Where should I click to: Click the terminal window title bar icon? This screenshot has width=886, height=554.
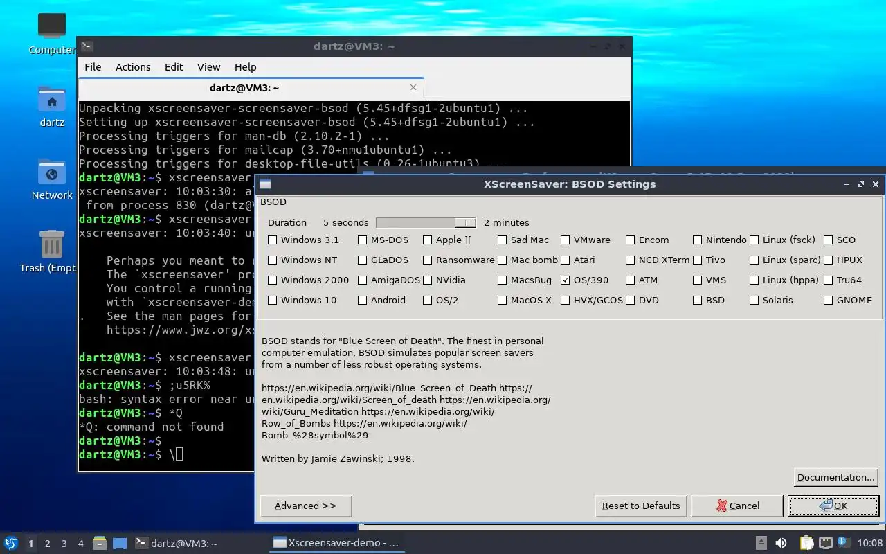point(87,46)
